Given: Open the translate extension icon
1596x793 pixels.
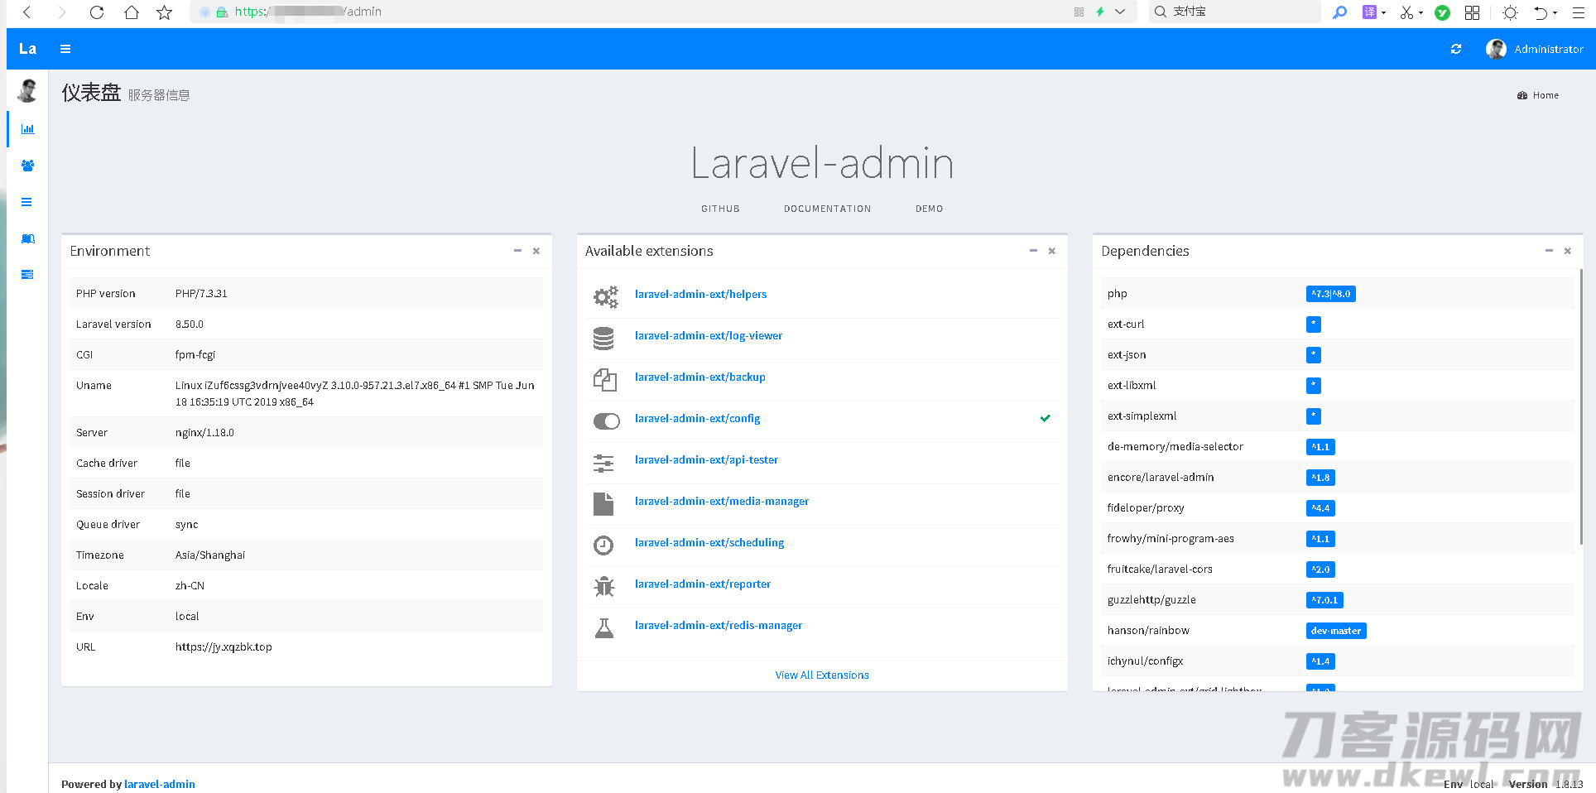Looking at the screenshot, I should tap(1369, 12).
